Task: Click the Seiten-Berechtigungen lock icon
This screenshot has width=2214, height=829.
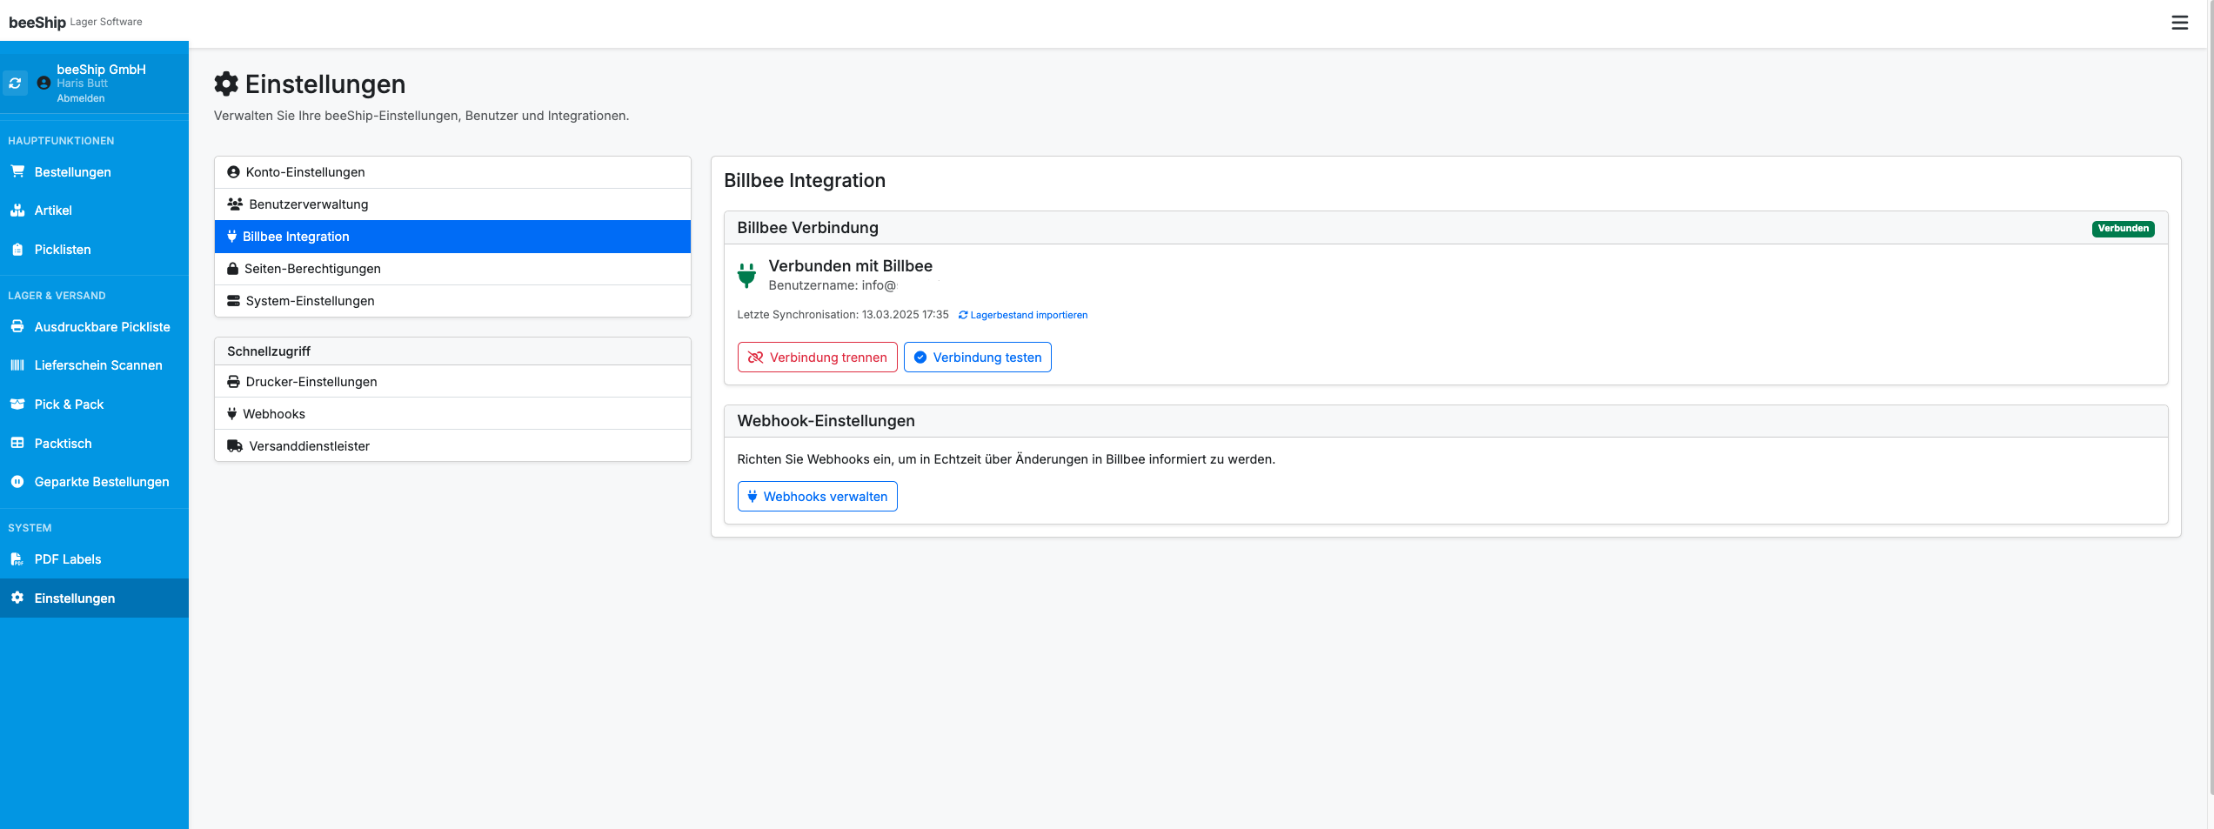Action: [x=232, y=269]
